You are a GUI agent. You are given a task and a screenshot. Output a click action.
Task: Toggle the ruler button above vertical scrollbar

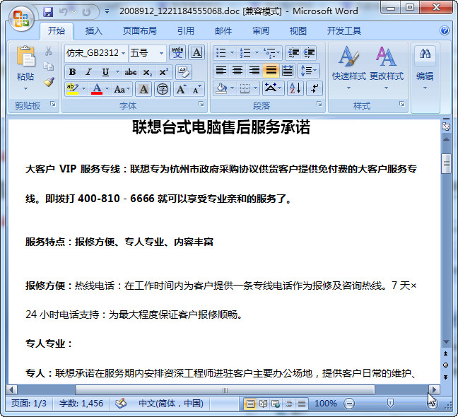[446, 126]
